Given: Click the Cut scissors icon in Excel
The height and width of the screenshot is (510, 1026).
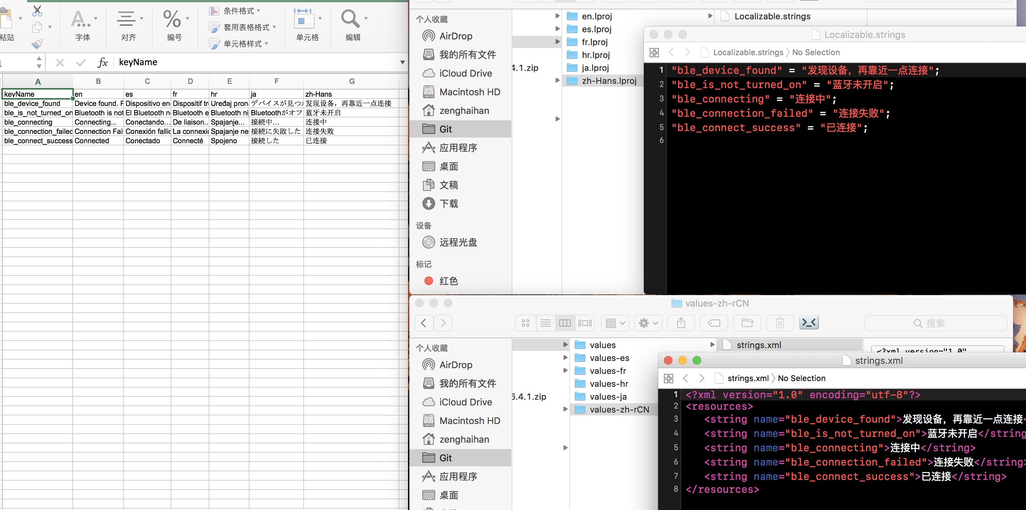Looking at the screenshot, I should [x=37, y=11].
